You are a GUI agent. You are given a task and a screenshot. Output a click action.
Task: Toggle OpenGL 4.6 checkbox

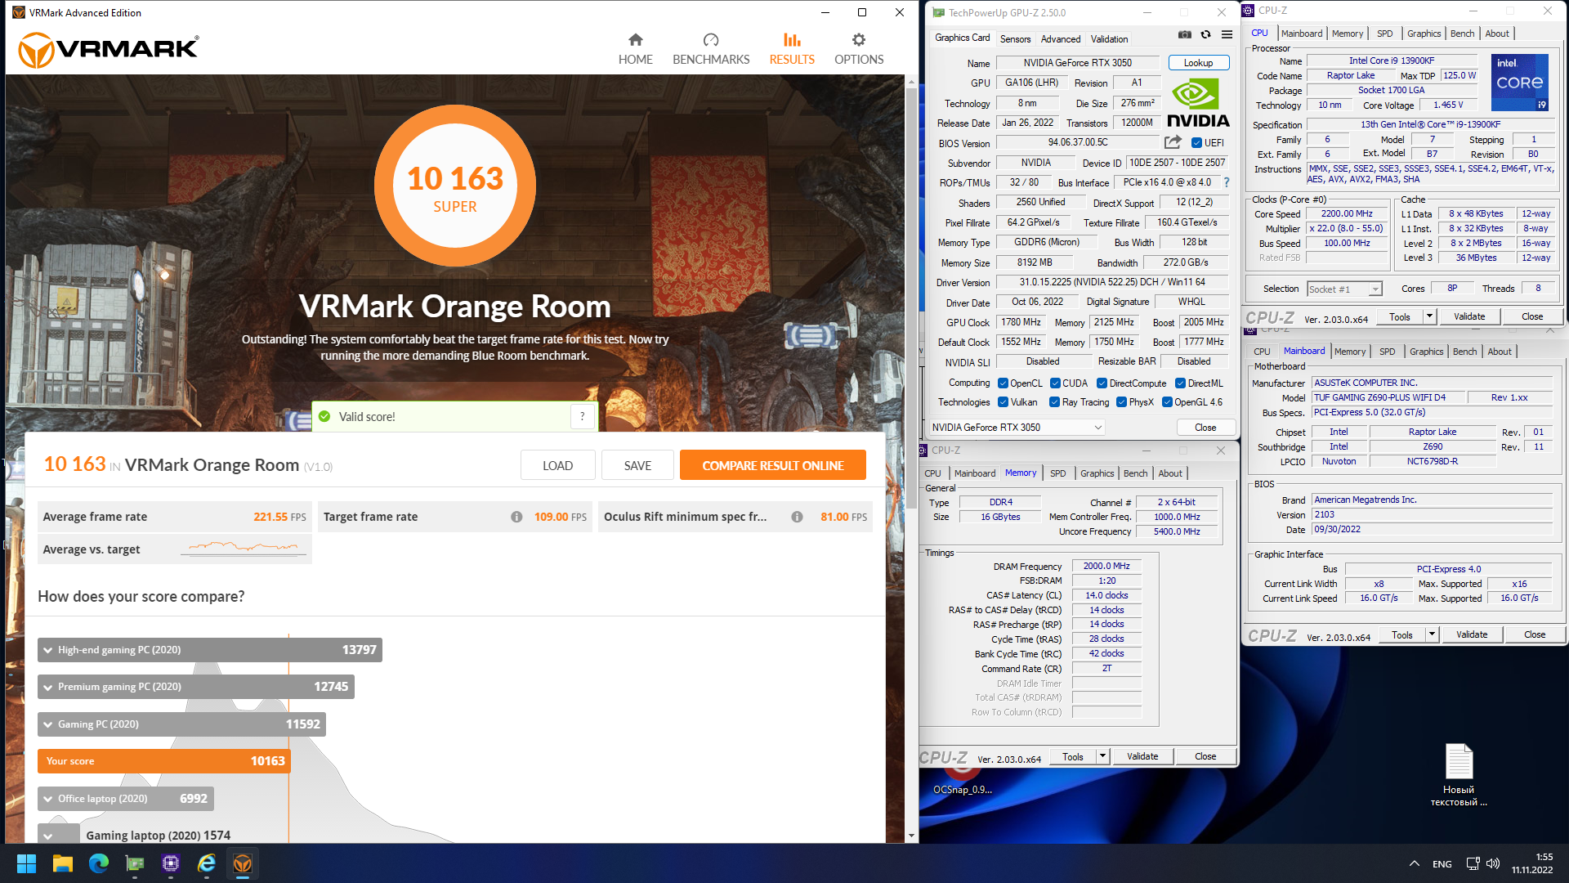[1168, 402]
